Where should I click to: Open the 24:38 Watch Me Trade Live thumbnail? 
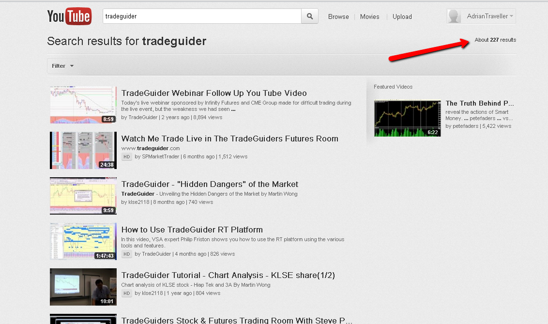[83, 150]
